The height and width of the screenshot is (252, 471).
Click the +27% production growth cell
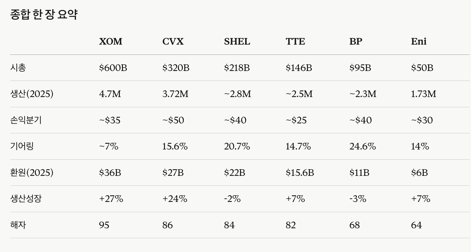coord(111,199)
